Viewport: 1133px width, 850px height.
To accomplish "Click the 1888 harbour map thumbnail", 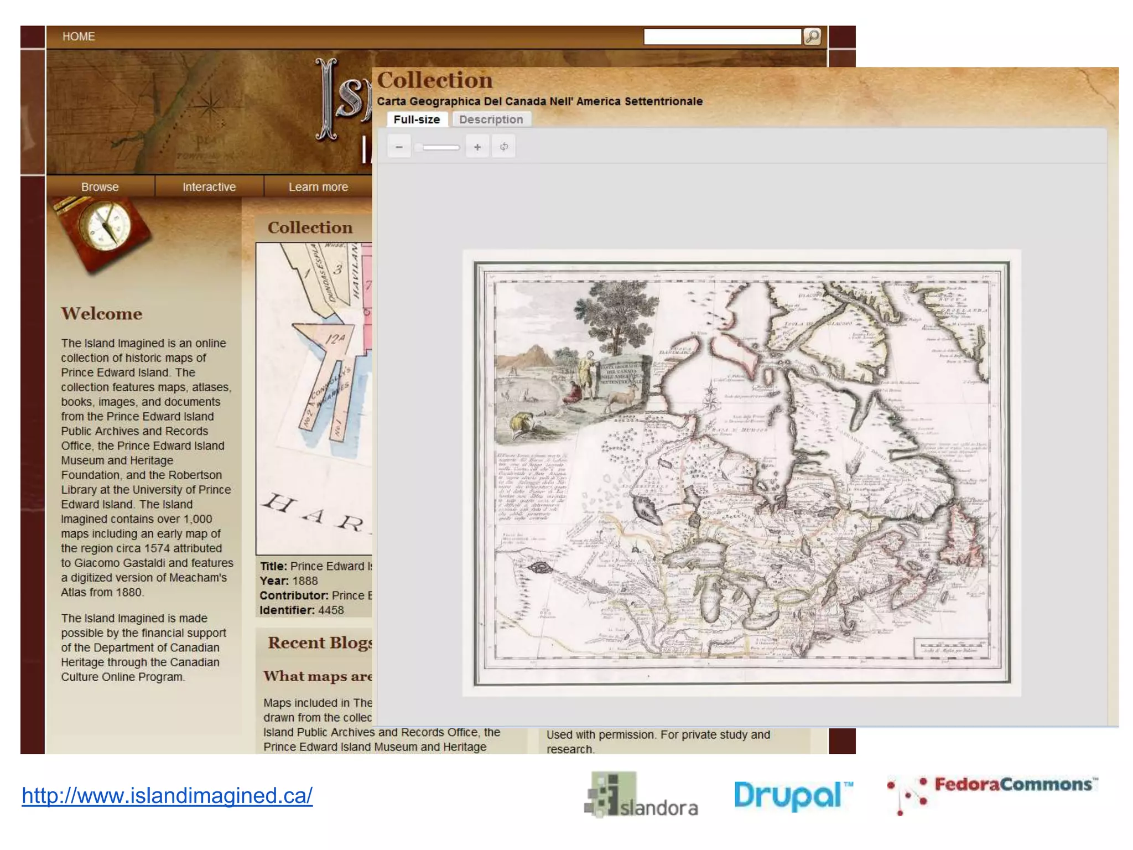I will (x=314, y=398).
